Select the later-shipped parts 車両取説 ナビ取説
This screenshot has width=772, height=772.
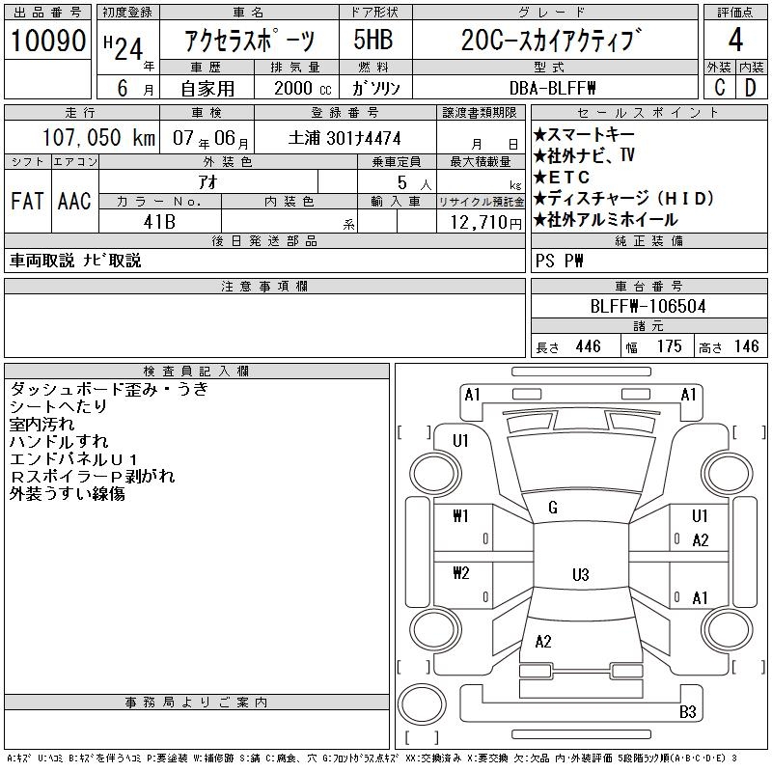click(x=75, y=261)
